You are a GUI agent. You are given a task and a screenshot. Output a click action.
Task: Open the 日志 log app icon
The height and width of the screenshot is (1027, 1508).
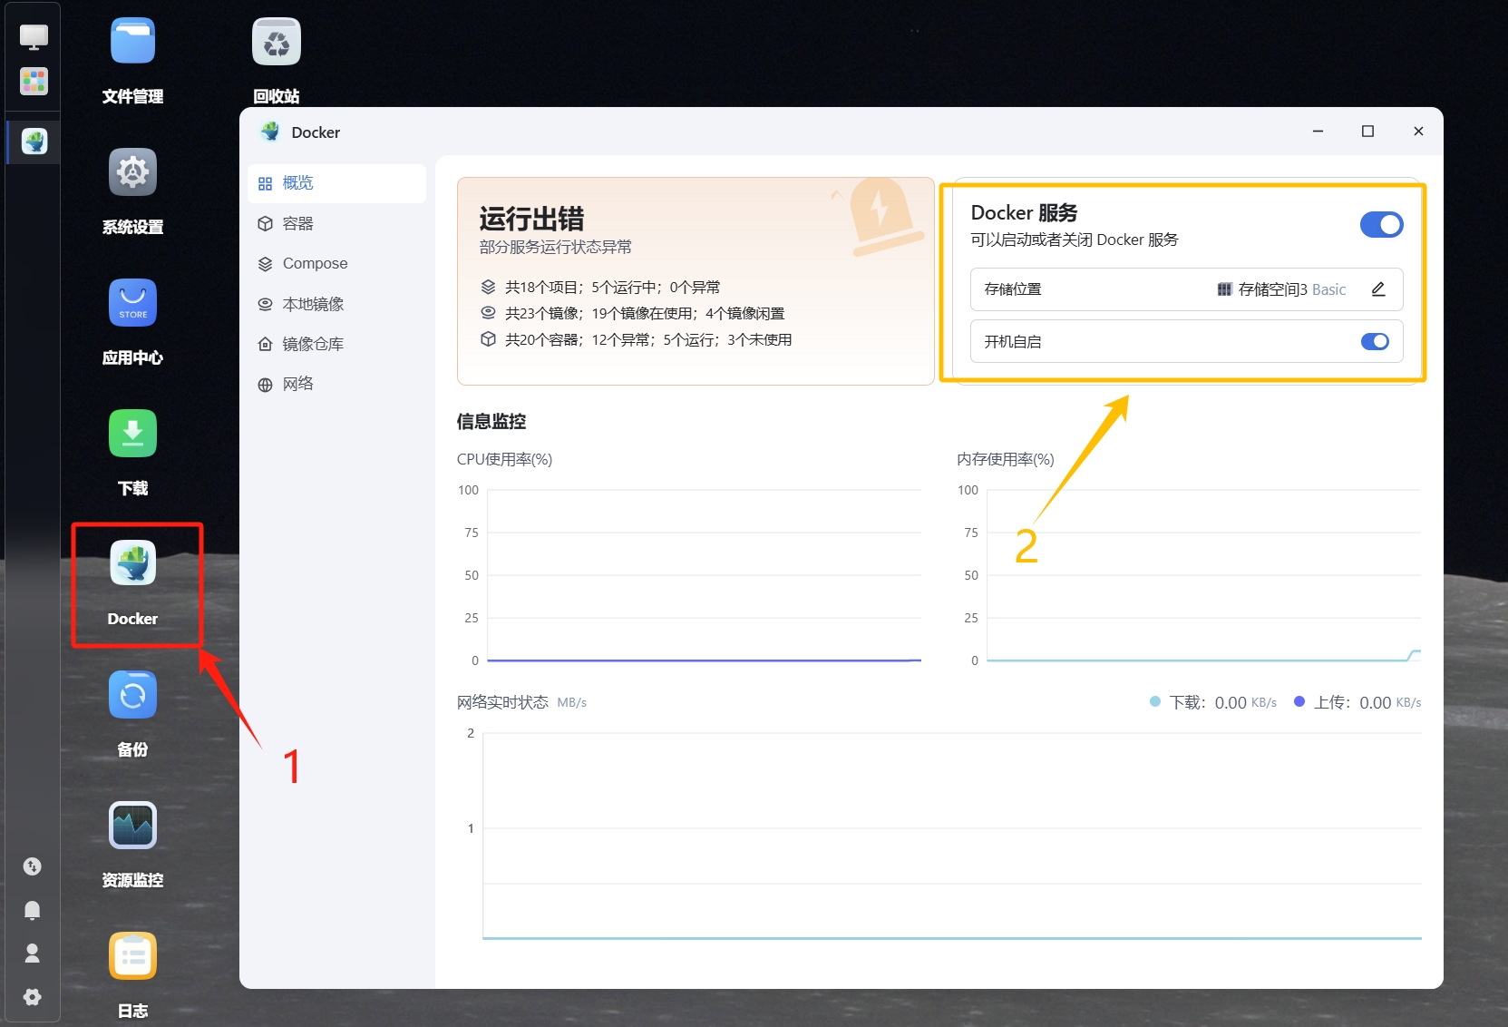132,955
